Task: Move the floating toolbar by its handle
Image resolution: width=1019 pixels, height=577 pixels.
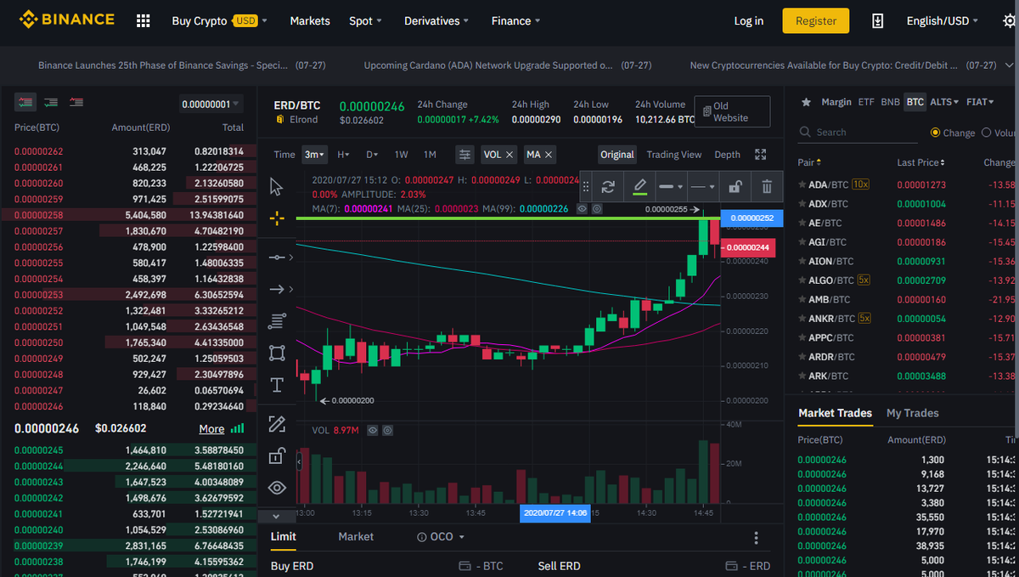Action: click(585, 187)
